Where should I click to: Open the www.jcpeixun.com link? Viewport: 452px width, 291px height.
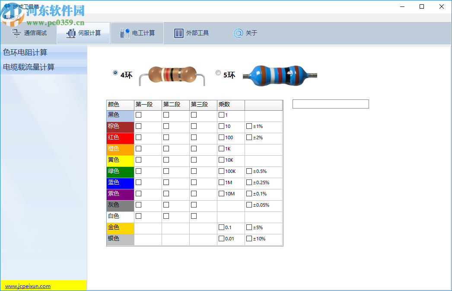coord(27,286)
